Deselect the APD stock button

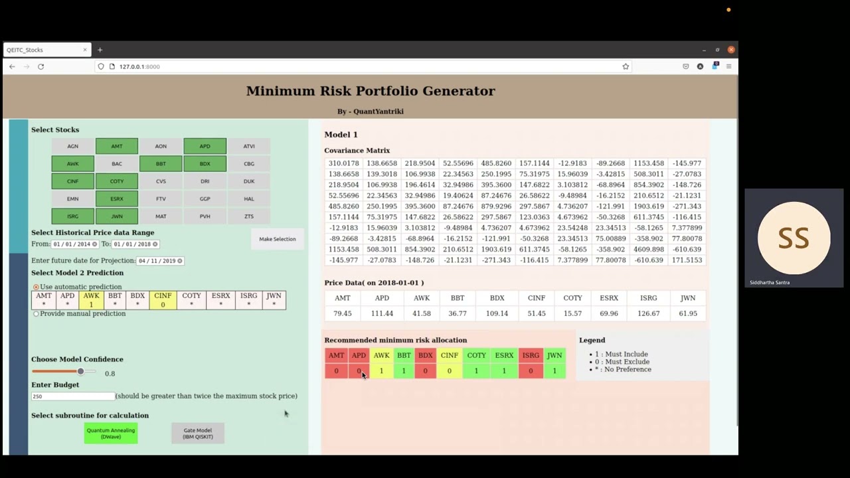click(205, 146)
